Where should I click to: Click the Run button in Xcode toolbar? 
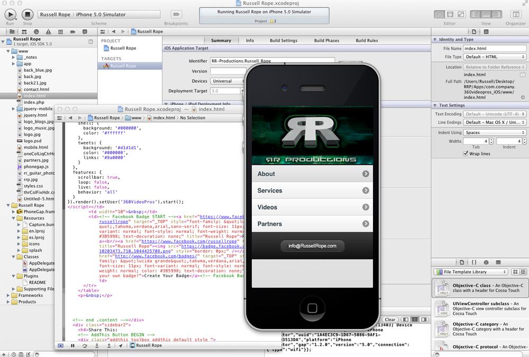click(10, 14)
